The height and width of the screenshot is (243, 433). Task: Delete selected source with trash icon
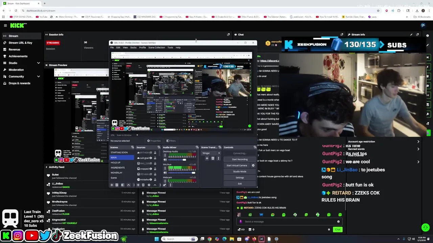143,185
